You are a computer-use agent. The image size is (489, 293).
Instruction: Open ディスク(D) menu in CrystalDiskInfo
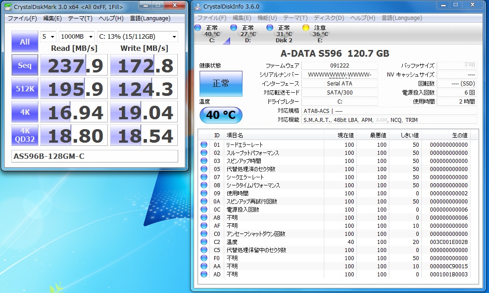tap(329, 18)
